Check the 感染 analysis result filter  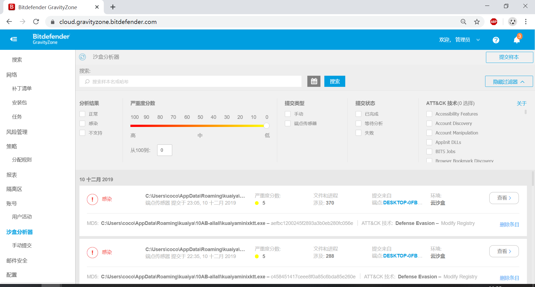pos(82,124)
